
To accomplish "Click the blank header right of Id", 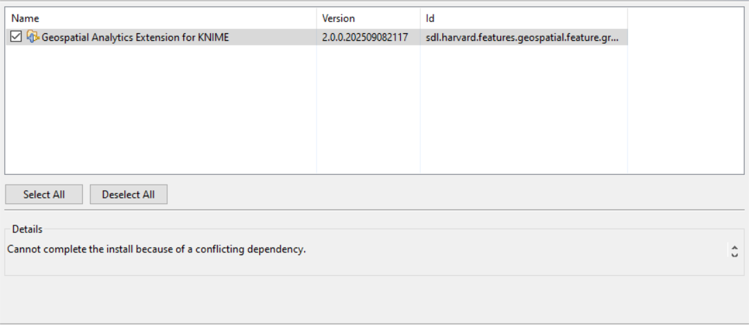I will point(684,18).
